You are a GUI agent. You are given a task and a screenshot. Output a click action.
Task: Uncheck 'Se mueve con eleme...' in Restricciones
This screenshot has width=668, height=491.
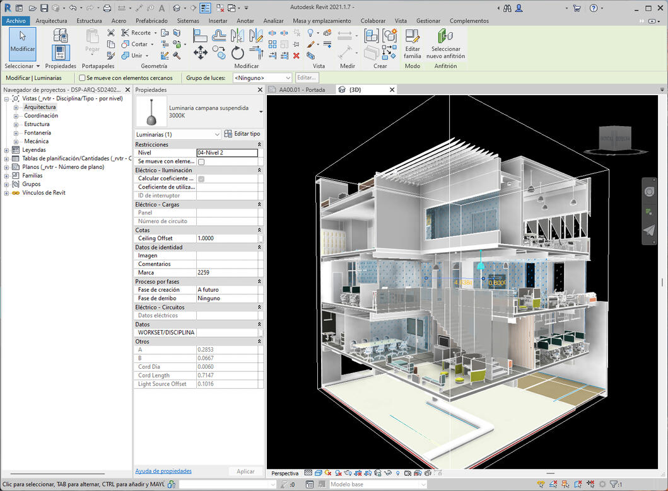tap(200, 161)
